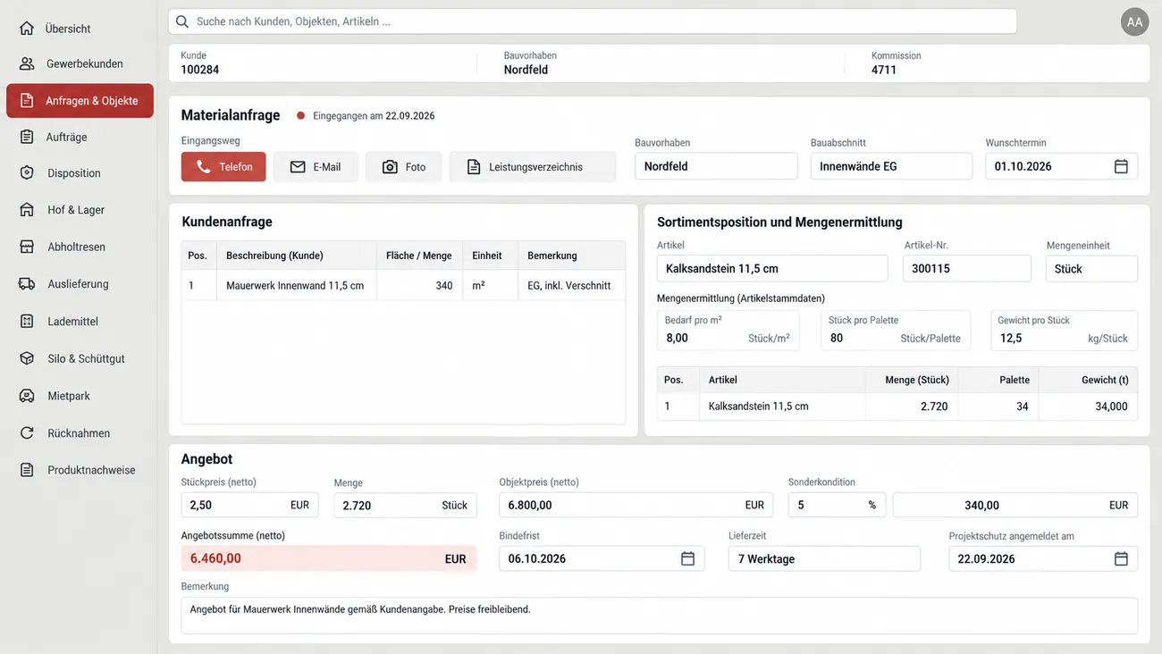Screen dimensions: 1162x654
Task: Click the Sonderkondition amount 340,00 EUR
Action: click(1015, 505)
